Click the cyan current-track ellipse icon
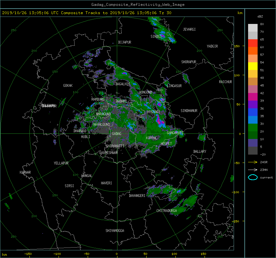The width and height of the screenshot is (276, 258). (x=253, y=177)
